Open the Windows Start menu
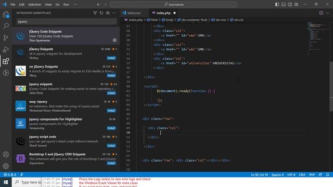This screenshot has width=333, height=187. (x=6, y=182)
